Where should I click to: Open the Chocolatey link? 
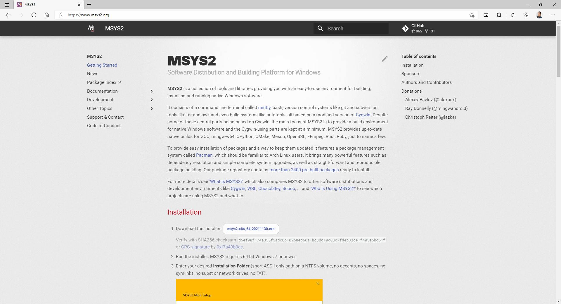coord(269,189)
